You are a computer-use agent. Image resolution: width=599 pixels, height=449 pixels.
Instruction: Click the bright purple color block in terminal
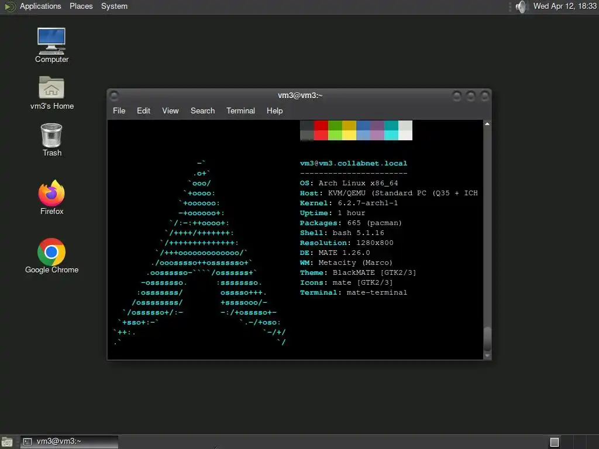pos(377,135)
